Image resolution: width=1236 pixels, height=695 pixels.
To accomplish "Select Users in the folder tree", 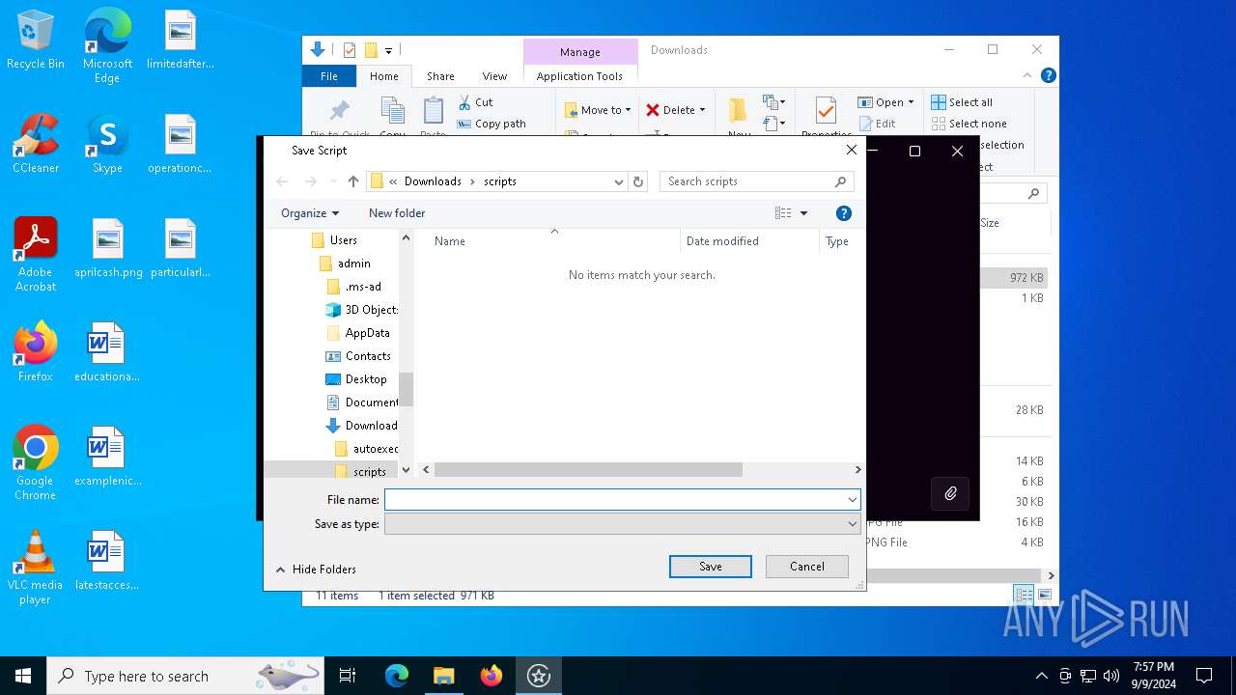I will 343,240.
